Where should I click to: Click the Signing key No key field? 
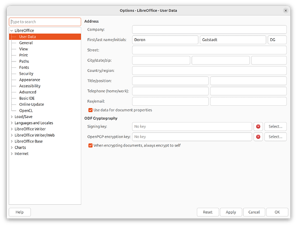192,127
